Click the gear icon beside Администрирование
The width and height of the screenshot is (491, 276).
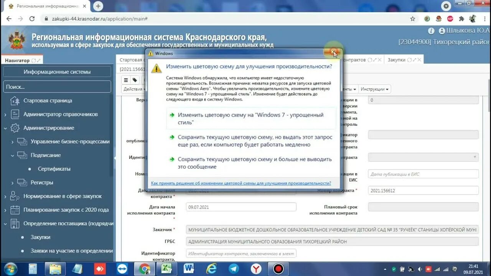tap(15, 128)
